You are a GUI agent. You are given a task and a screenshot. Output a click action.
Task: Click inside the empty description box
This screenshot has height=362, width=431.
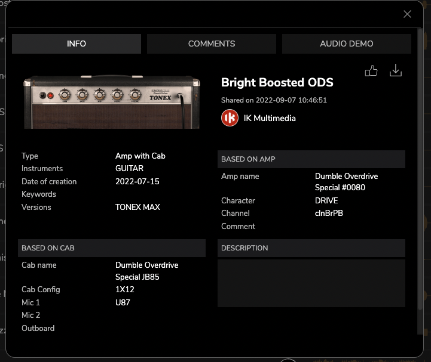point(311,283)
